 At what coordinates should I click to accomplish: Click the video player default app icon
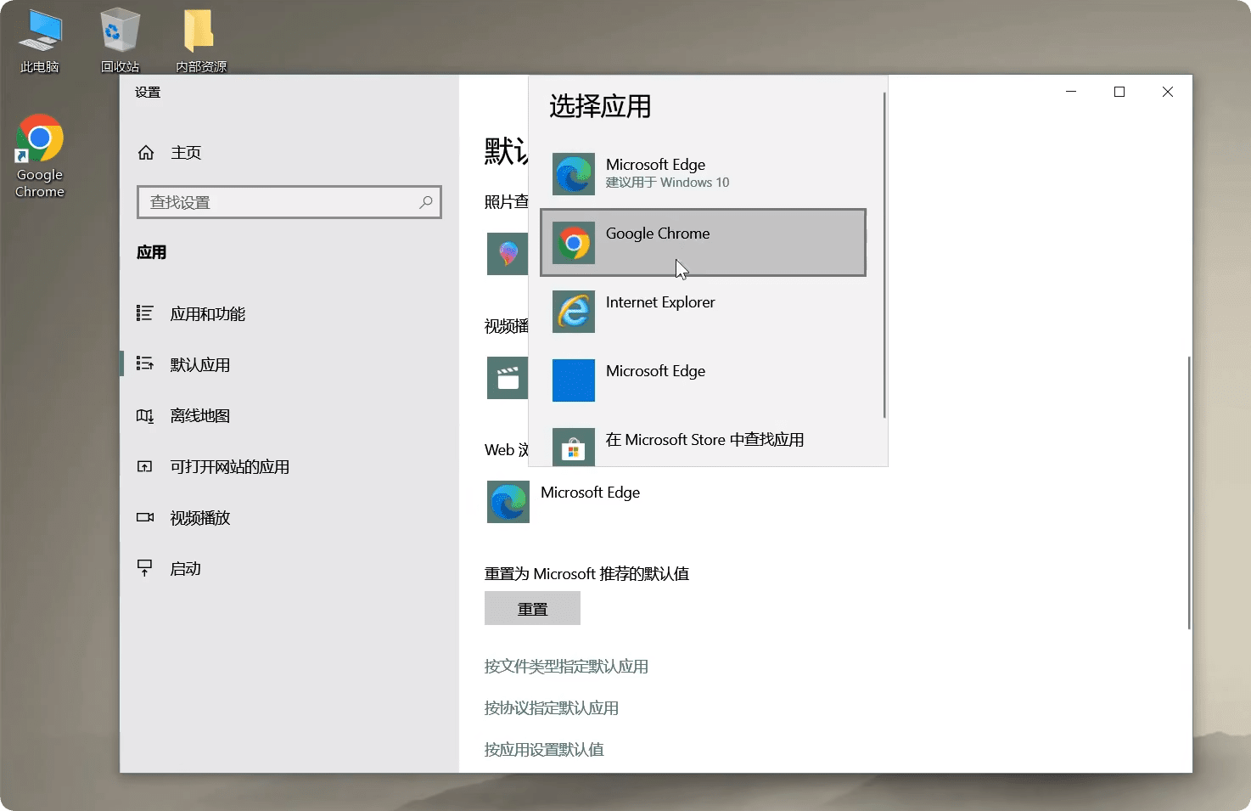pyautogui.click(x=508, y=378)
